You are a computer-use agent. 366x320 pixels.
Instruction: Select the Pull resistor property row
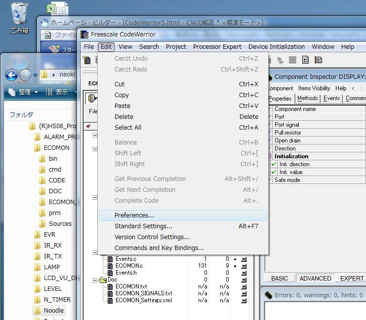(317, 133)
